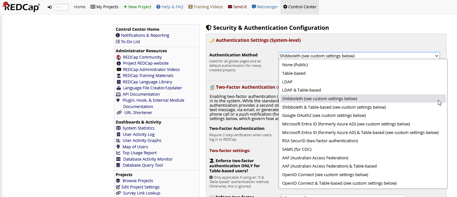Click the login arrow icon beside the logo
The width and height of the screenshot is (457, 197).
point(49,7)
